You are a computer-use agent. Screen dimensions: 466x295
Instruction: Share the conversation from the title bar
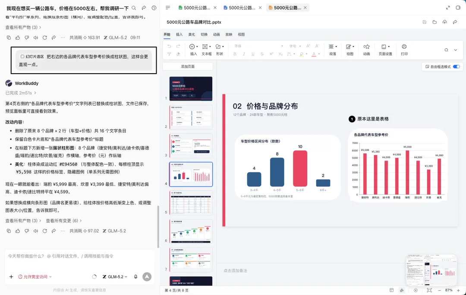pyautogui.click(x=144, y=8)
